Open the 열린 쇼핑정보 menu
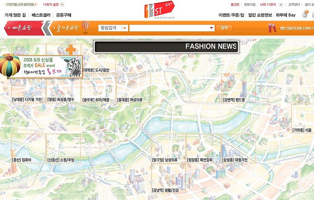Screen dimensions: 314x200 tap(260, 15)
